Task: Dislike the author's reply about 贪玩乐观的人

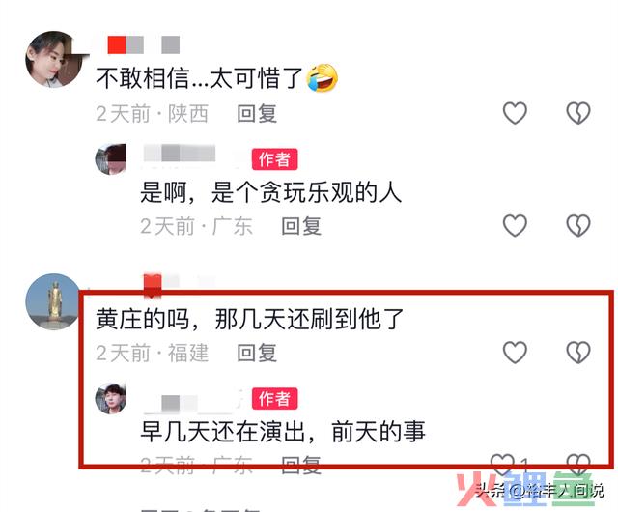Action: 578,226
